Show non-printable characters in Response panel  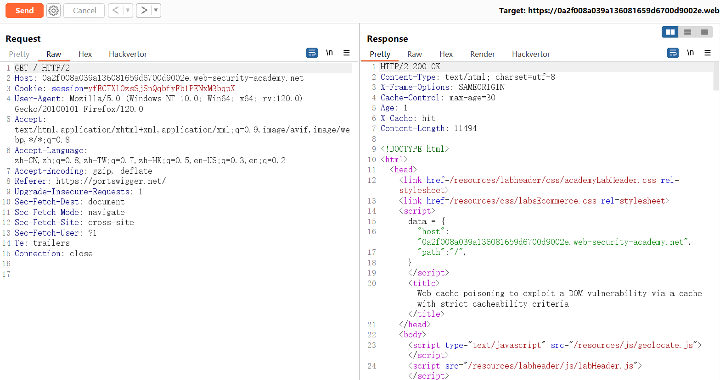coord(690,53)
